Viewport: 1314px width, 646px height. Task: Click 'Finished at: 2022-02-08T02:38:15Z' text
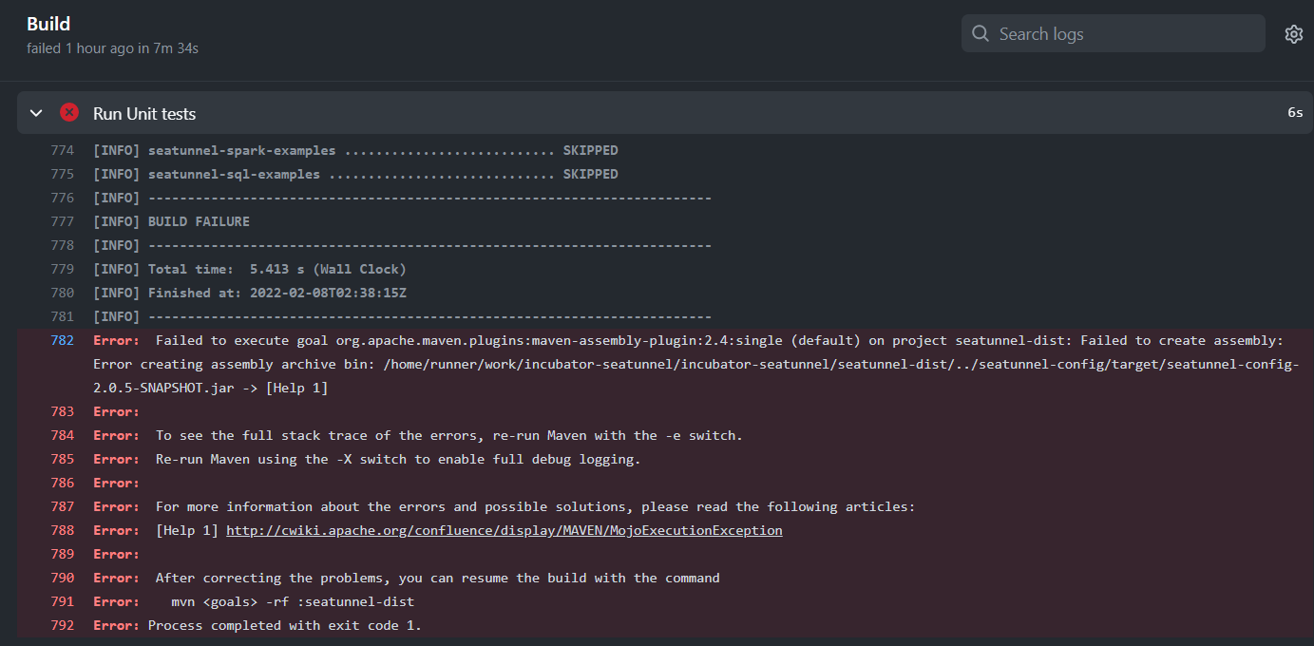[x=276, y=293]
